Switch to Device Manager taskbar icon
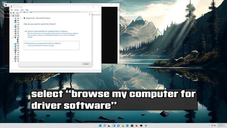Image resolution: width=227 pixels, height=128 pixels. [146, 126]
